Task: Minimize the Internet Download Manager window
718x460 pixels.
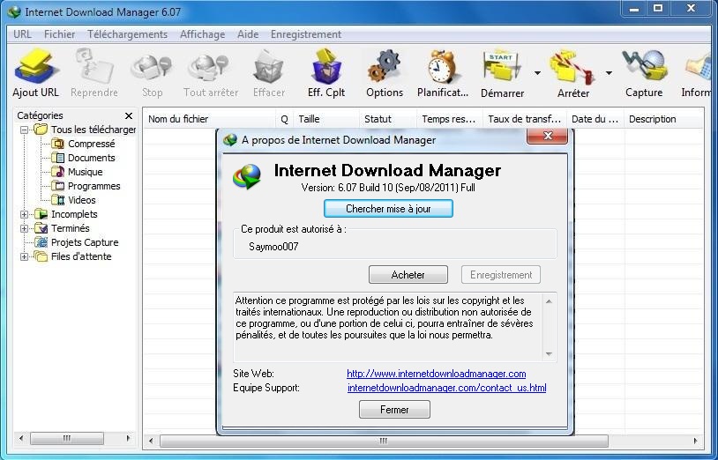Action: click(634, 8)
